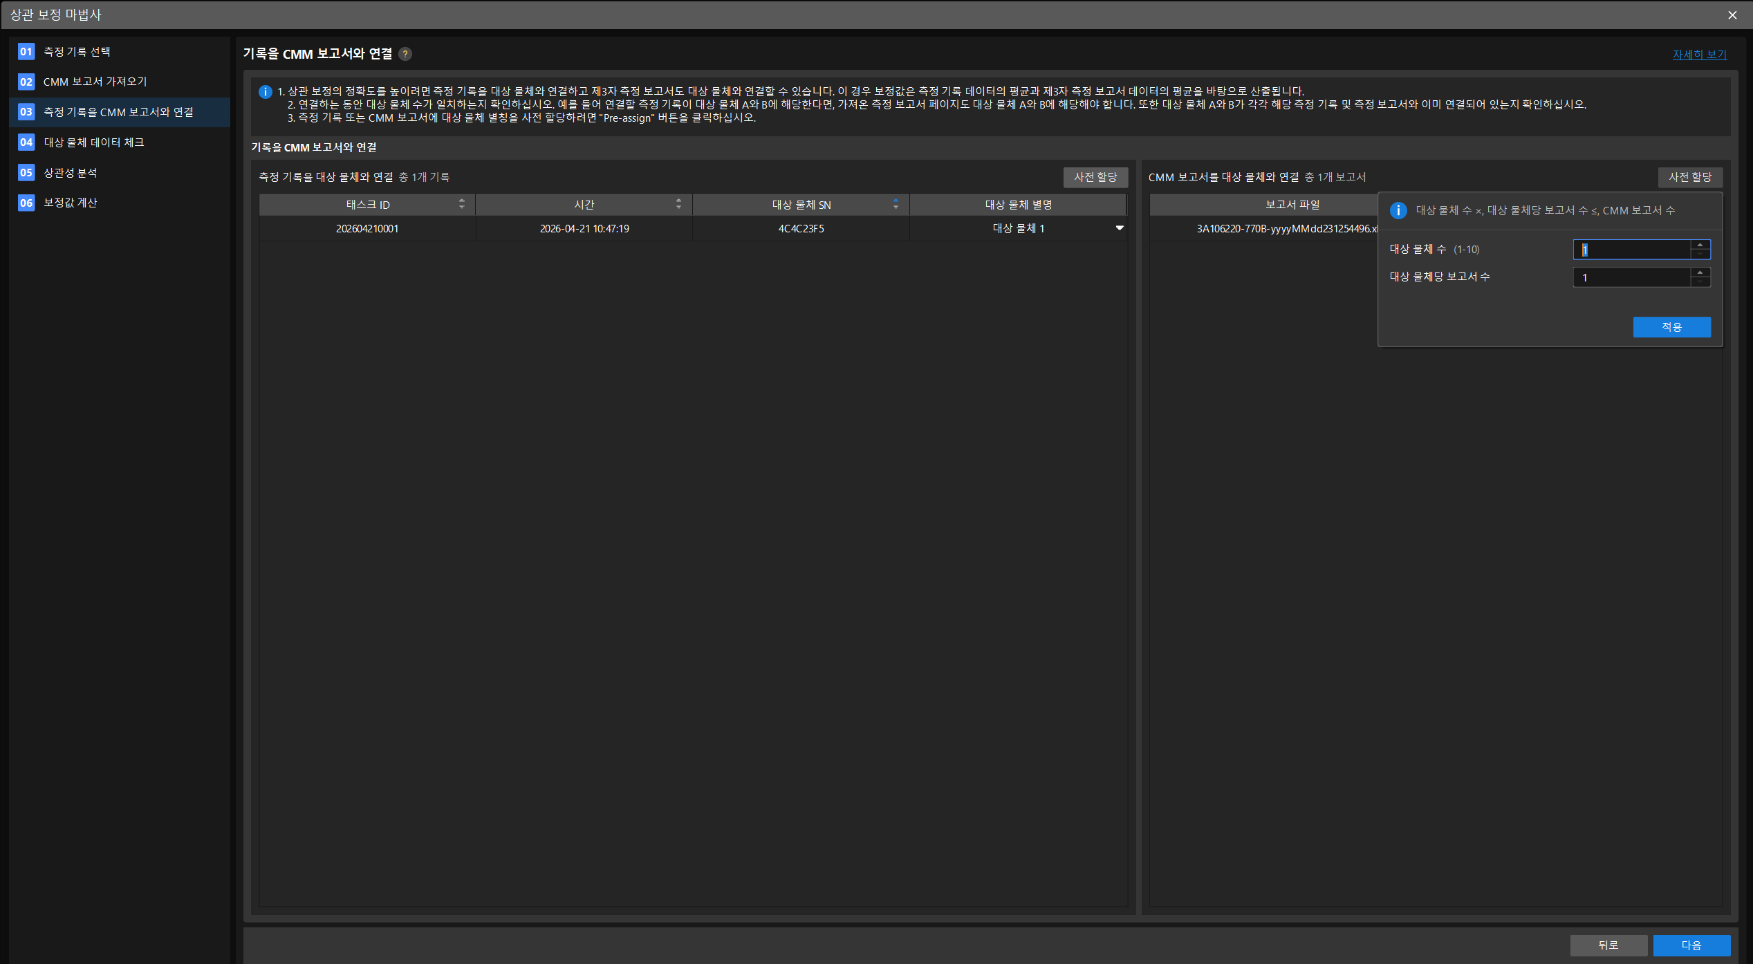Screen dimensions: 1753x964
Task: Click 사전 할당 for measurement records
Action: [1095, 178]
